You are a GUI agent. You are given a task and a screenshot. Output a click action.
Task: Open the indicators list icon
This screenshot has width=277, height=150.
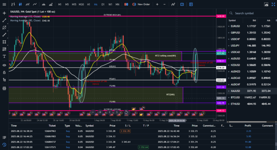coord(173,4)
